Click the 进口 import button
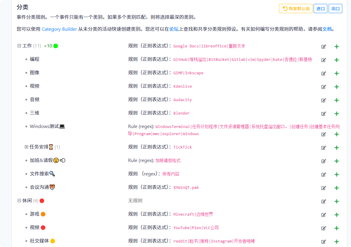The width and height of the screenshot is (351, 247). 320,8
